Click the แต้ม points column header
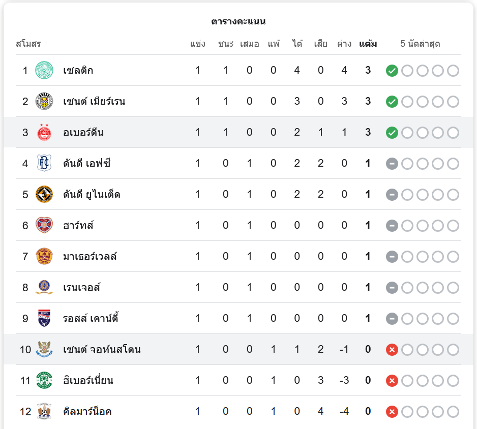 pyautogui.click(x=368, y=44)
